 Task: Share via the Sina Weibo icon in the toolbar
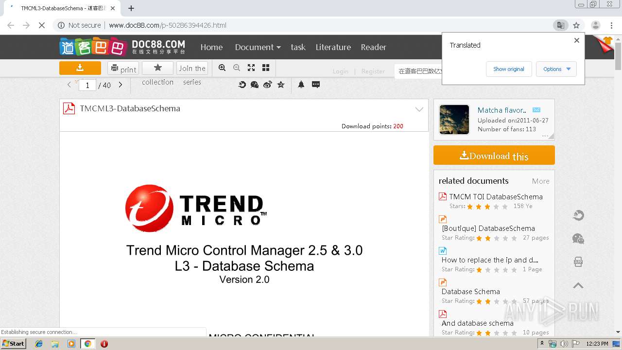coord(267,85)
